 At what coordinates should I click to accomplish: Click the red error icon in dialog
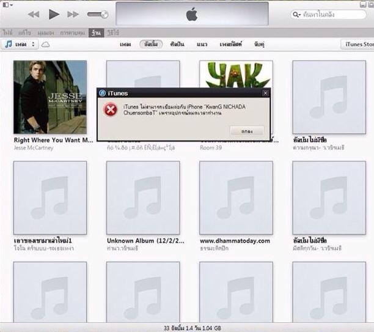110,109
